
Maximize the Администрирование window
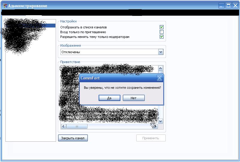228,5
